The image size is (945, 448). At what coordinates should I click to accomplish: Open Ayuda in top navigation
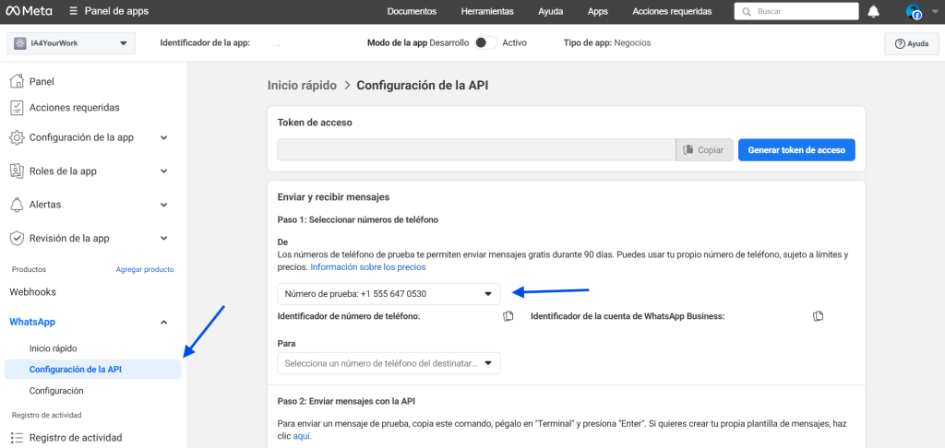point(550,11)
